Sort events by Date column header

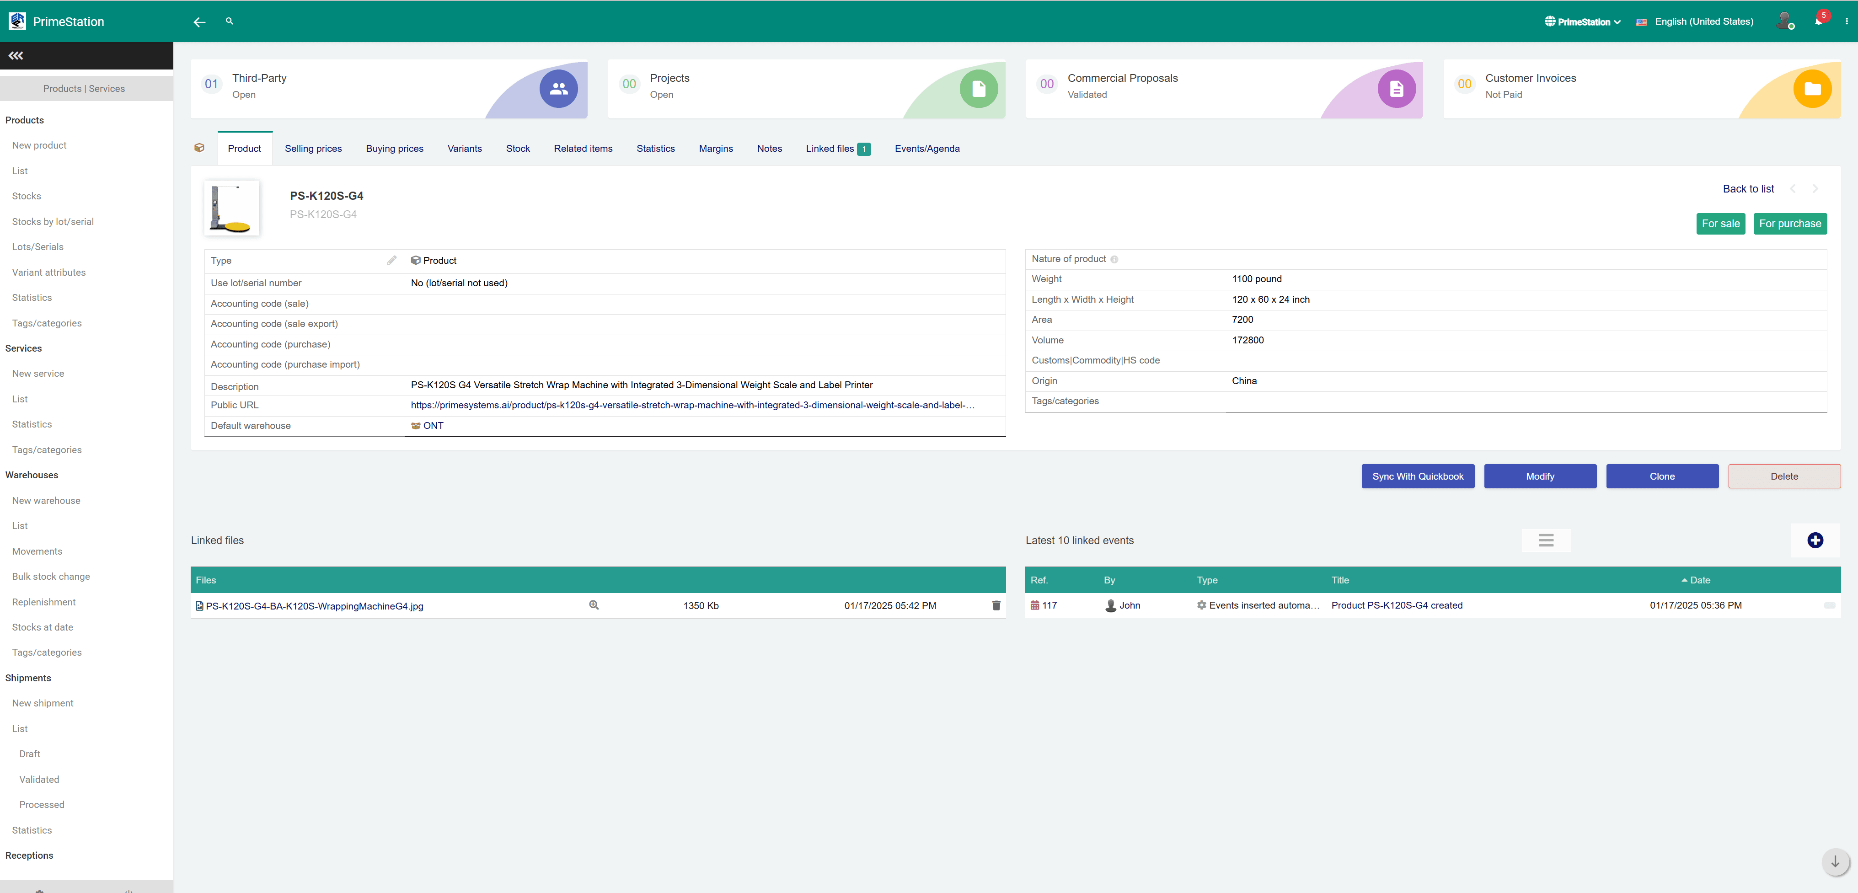pos(1698,580)
